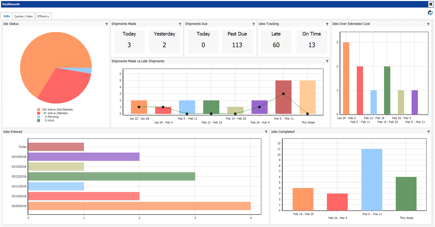Open the Late 60 jobs tile
This screenshot has height=227, width=435.
click(276, 42)
